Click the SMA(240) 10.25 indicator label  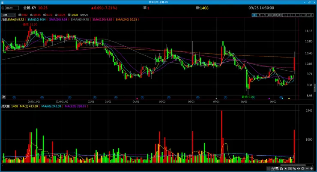127,20
